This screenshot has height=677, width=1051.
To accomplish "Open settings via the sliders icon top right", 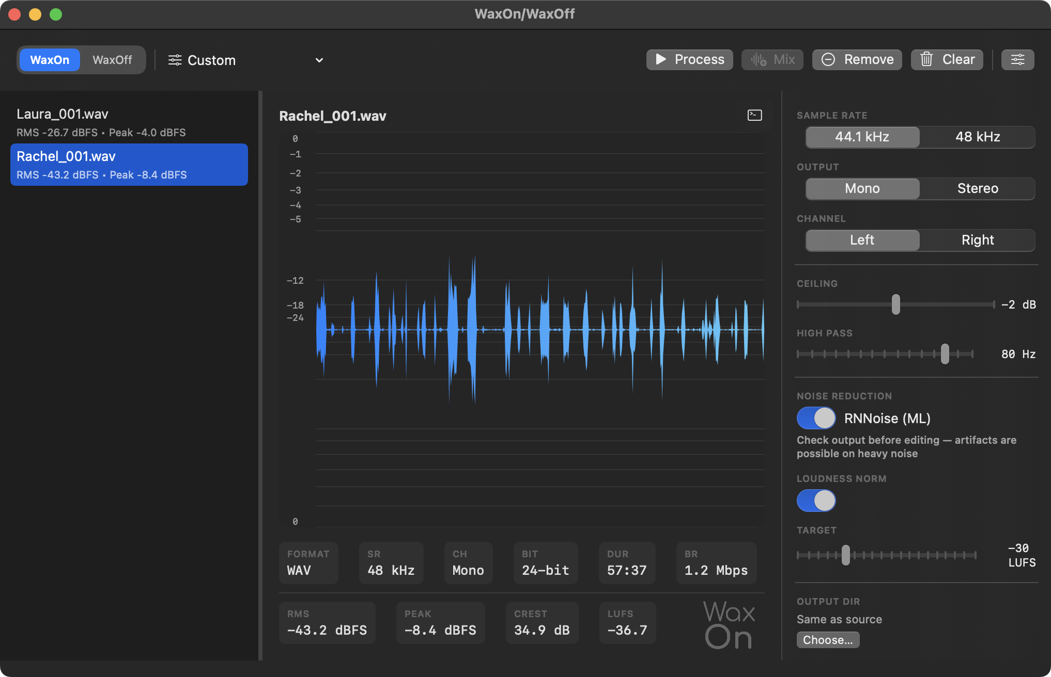I will pyautogui.click(x=1017, y=59).
